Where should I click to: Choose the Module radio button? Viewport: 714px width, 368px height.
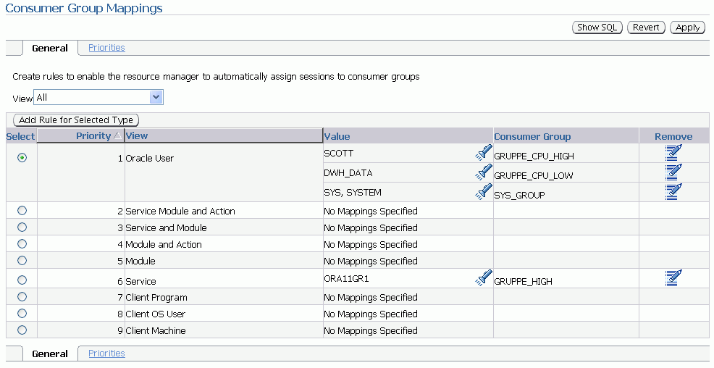22,260
